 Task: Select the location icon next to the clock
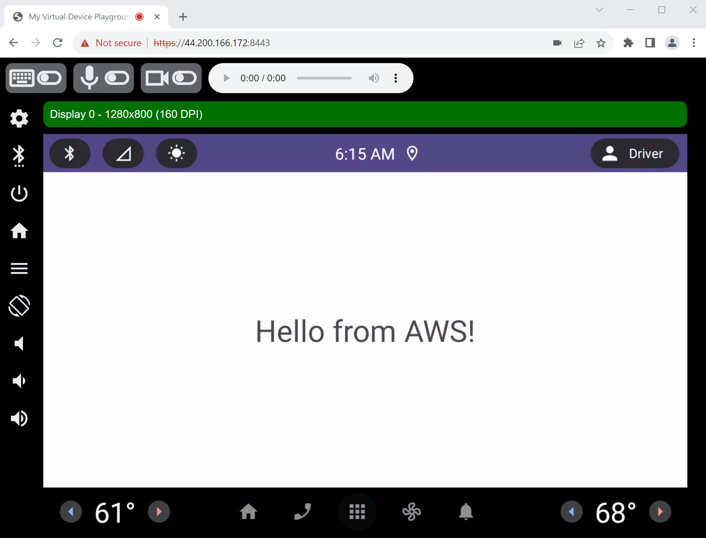(x=413, y=154)
